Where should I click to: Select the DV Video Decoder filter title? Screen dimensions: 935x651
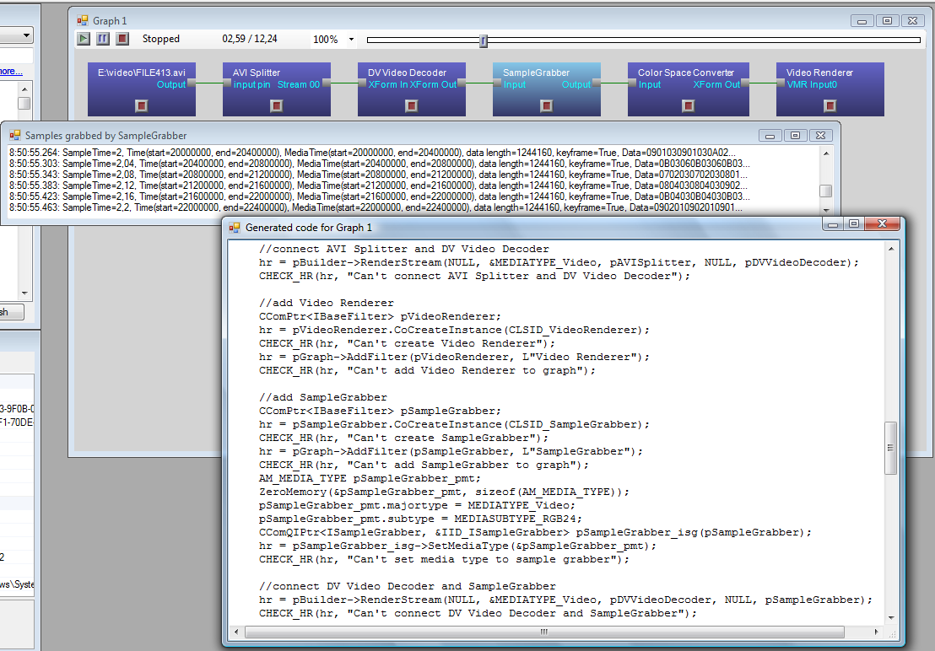point(408,73)
